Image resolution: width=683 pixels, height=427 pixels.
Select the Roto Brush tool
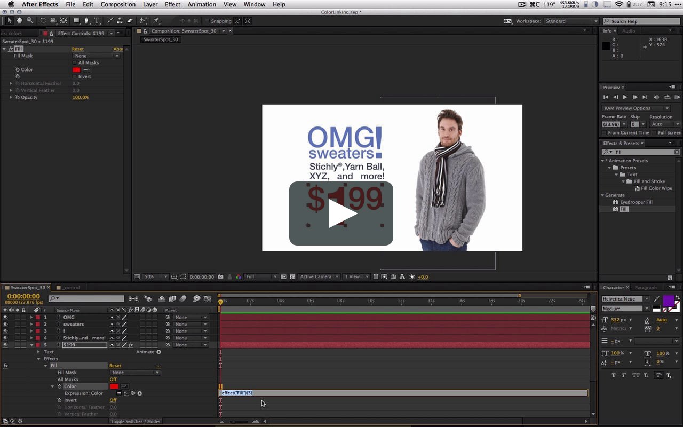[143, 21]
